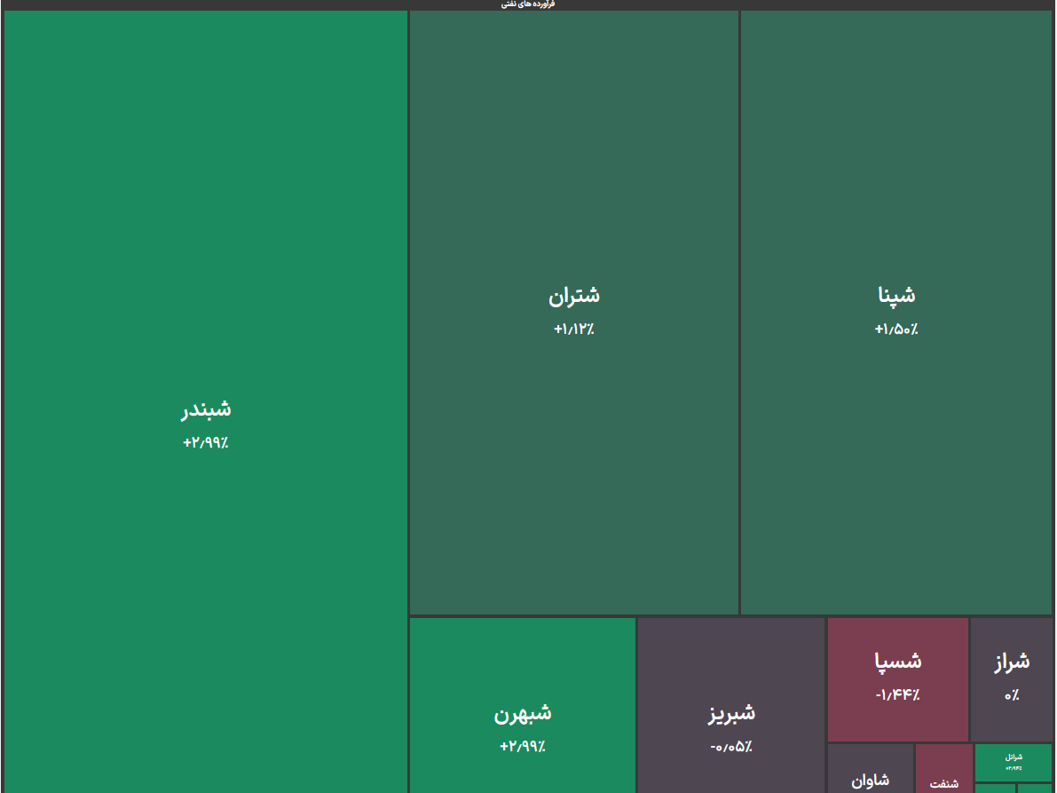1057x793 pixels.
Task: Click the ۰٪ change under شراز
Action: pos(1011,695)
